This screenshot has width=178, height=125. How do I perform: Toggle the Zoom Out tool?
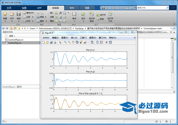(x=69, y=42)
